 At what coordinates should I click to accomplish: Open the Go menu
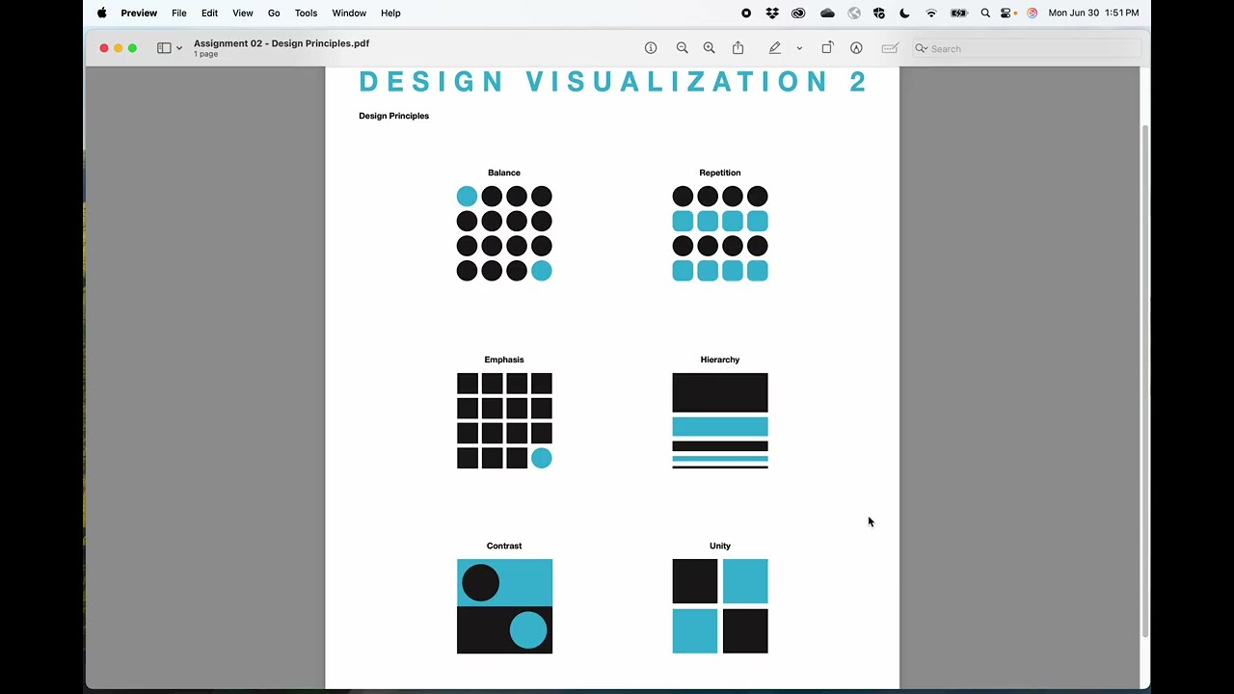click(274, 13)
